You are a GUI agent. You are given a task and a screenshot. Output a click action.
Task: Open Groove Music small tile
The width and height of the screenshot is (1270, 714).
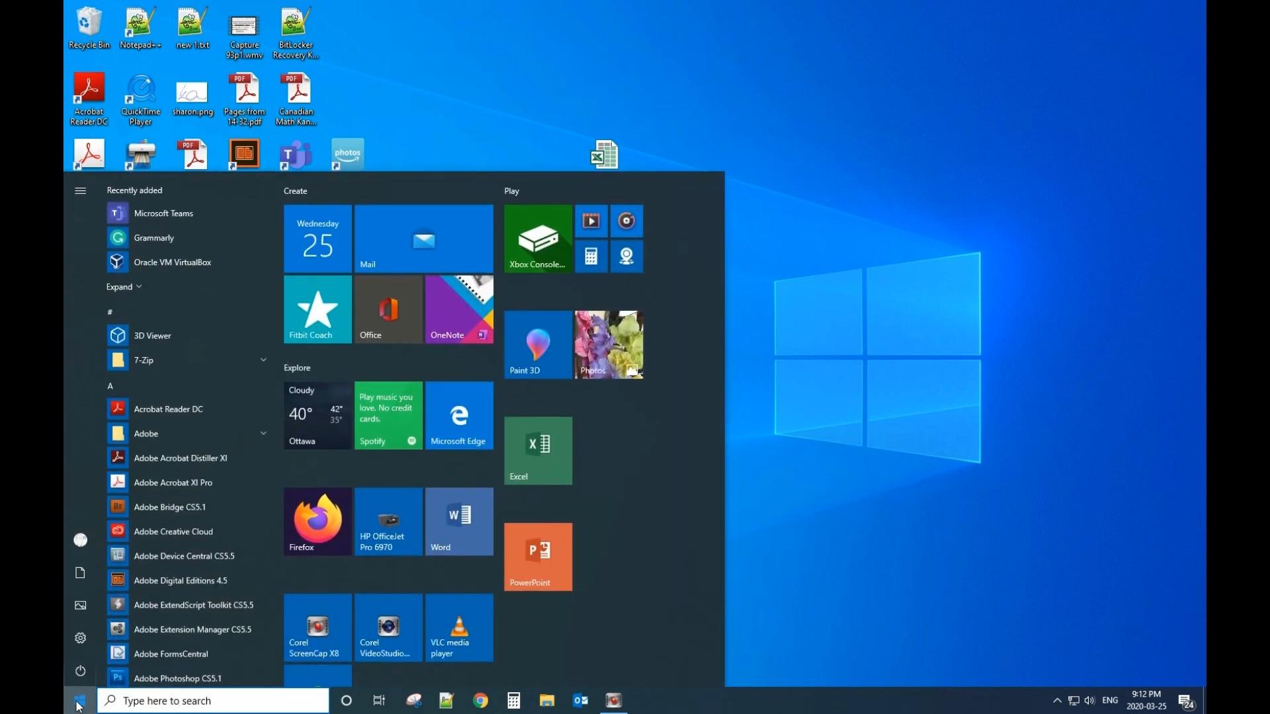click(626, 221)
